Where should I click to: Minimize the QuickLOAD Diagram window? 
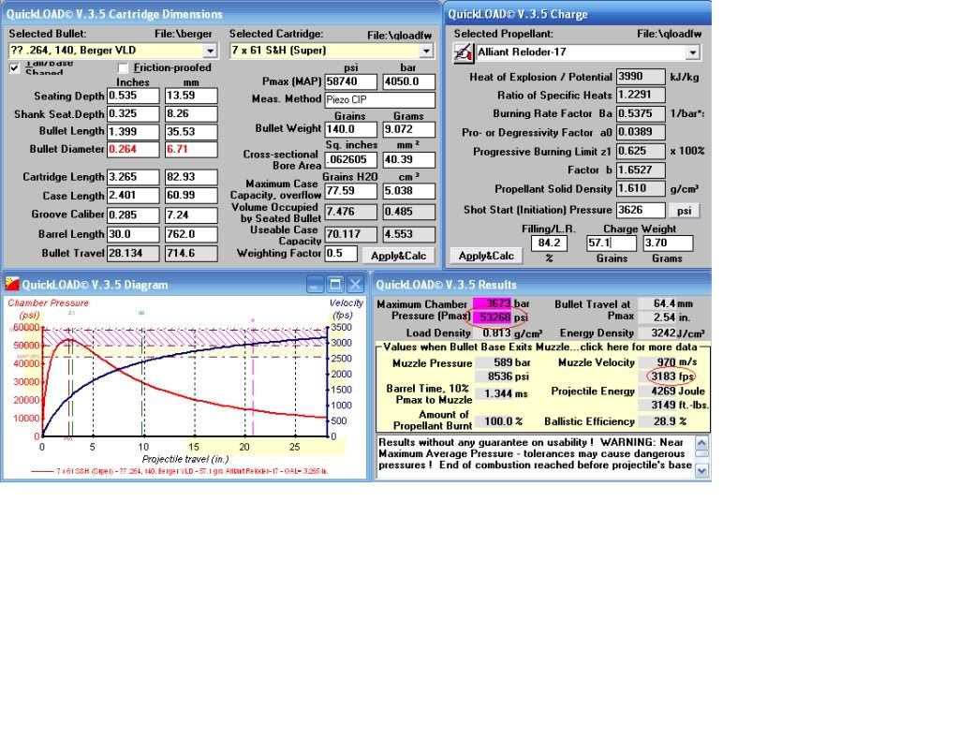click(315, 285)
